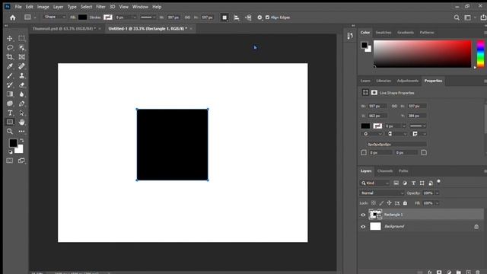Switch to the Libraries tab
The width and height of the screenshot is (487, 274).
click(x=384, y=81)
